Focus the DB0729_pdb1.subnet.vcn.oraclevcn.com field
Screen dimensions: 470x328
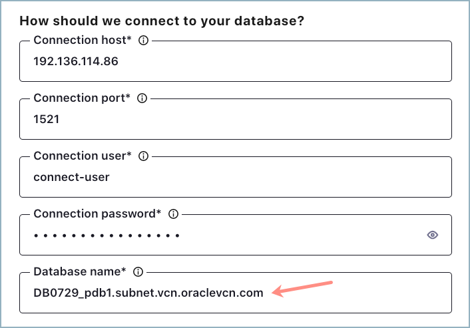[x=148, y=293]
